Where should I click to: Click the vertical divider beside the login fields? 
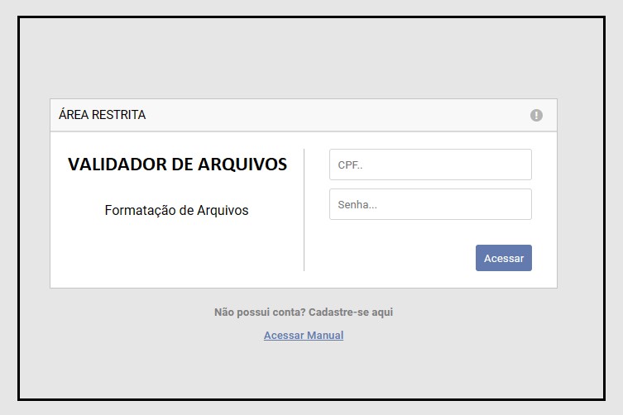[x=304, y=210]
